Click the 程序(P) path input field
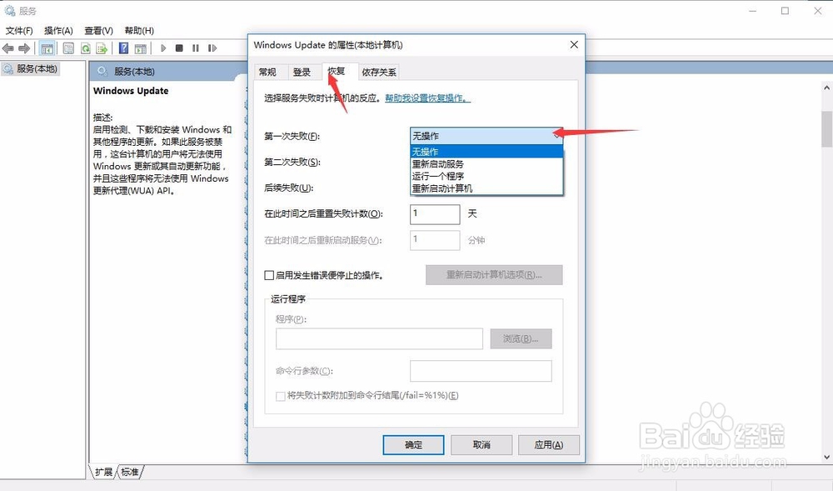The height and width of the screenshot is (491, 833). coord(379,338)
